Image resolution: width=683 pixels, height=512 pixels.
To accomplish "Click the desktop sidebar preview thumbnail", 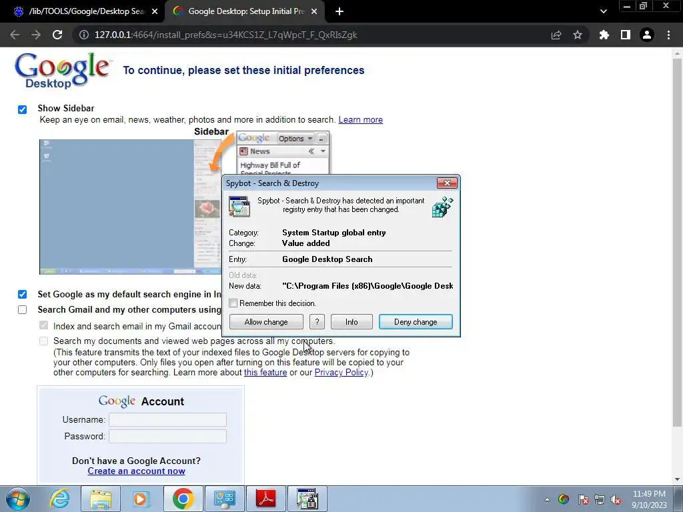I will 130,207.
